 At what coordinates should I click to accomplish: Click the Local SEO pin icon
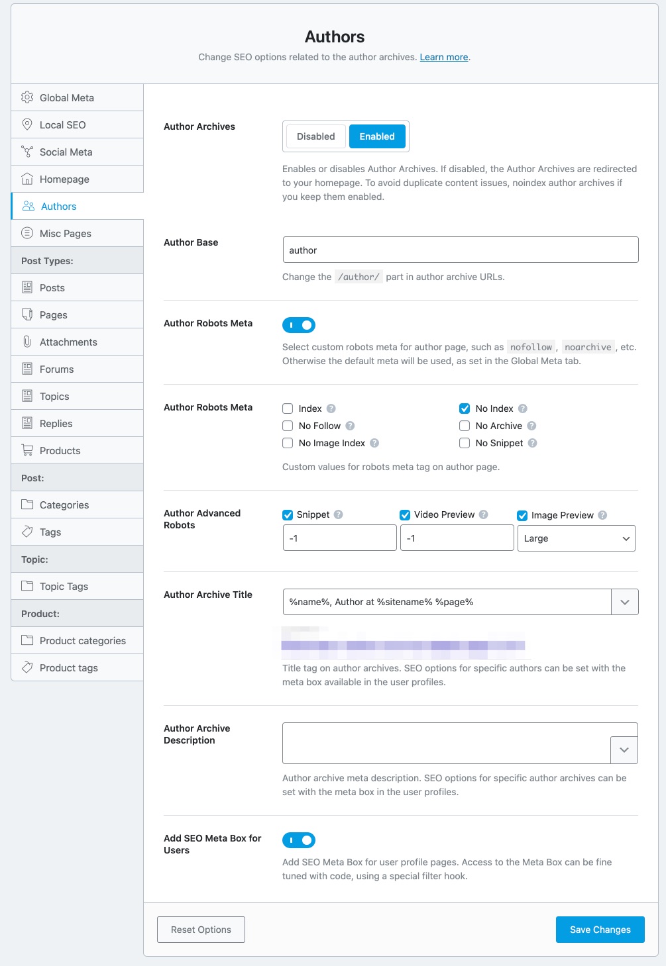pyautogui.click(x=27, y=124)
